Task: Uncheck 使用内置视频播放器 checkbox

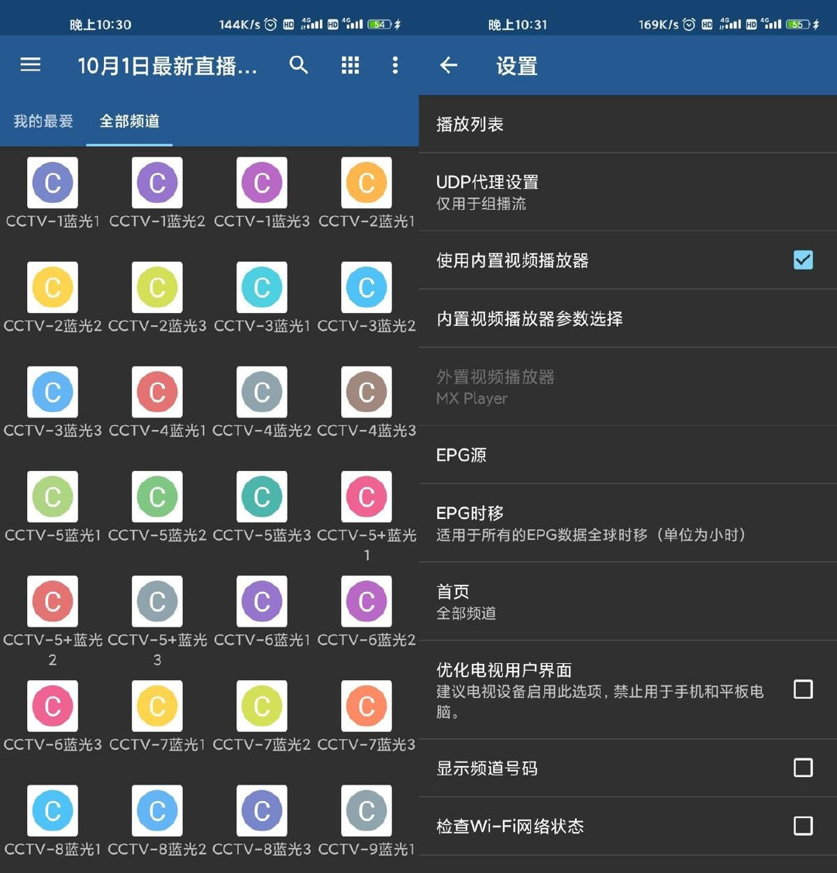Action: pos(803,260)
